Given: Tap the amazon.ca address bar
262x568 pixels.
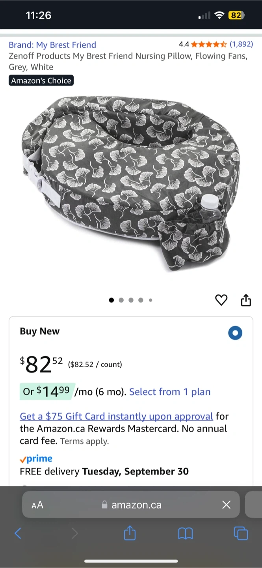Looking at the screenshot, I should click(x=136, y=505).
